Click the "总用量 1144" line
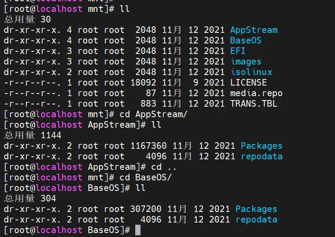 pos(32,136)
